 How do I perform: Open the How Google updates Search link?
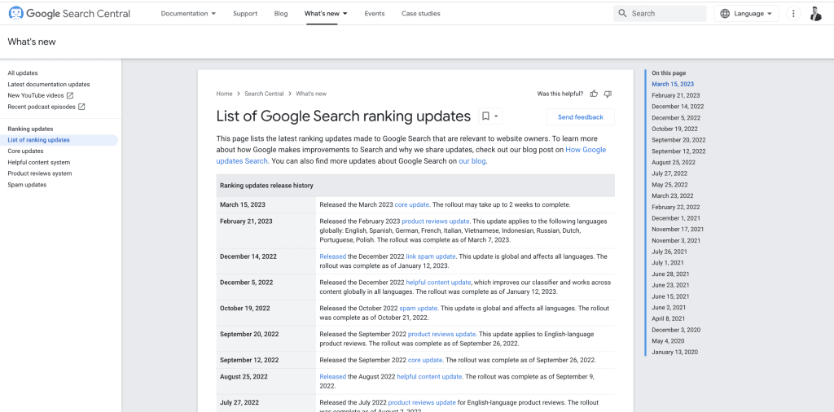(x=586, y=150)
